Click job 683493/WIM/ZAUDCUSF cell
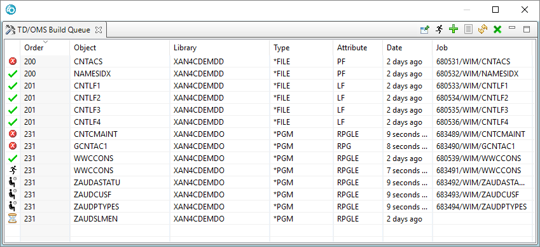540x247 pixels. tap(482, 194)
